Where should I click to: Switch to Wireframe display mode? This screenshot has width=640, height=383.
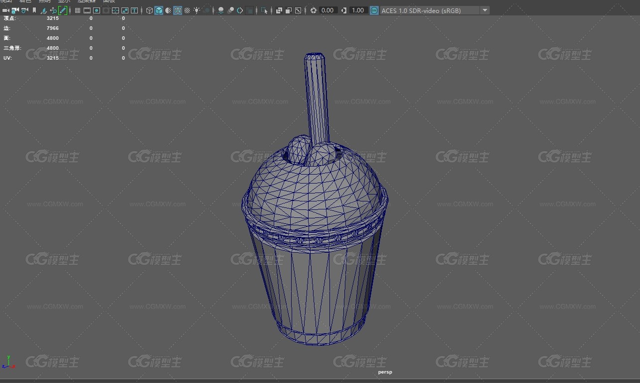coord(150,10)
